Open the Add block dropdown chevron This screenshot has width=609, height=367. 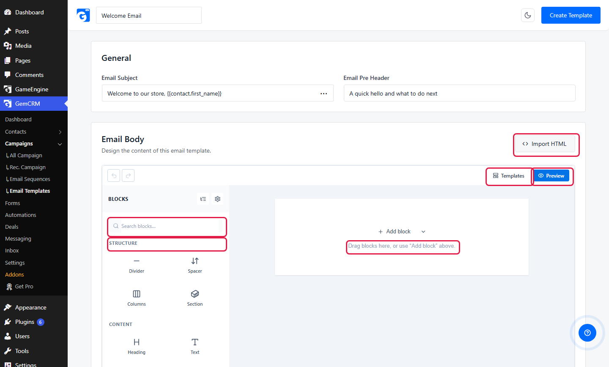click(x=423, y=232)
